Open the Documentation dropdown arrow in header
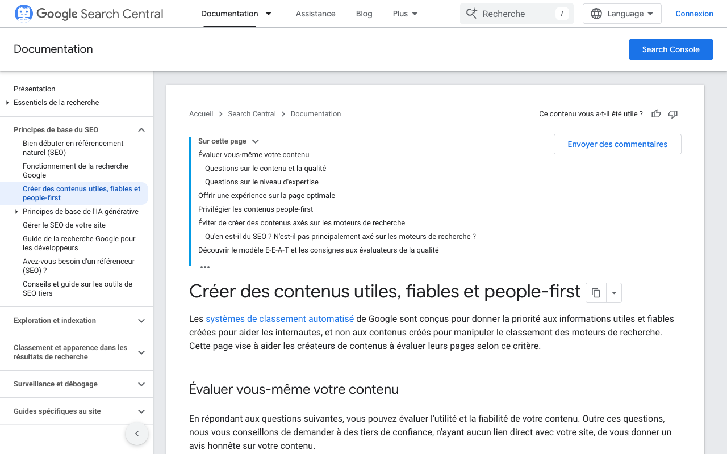 coord(269,14)
